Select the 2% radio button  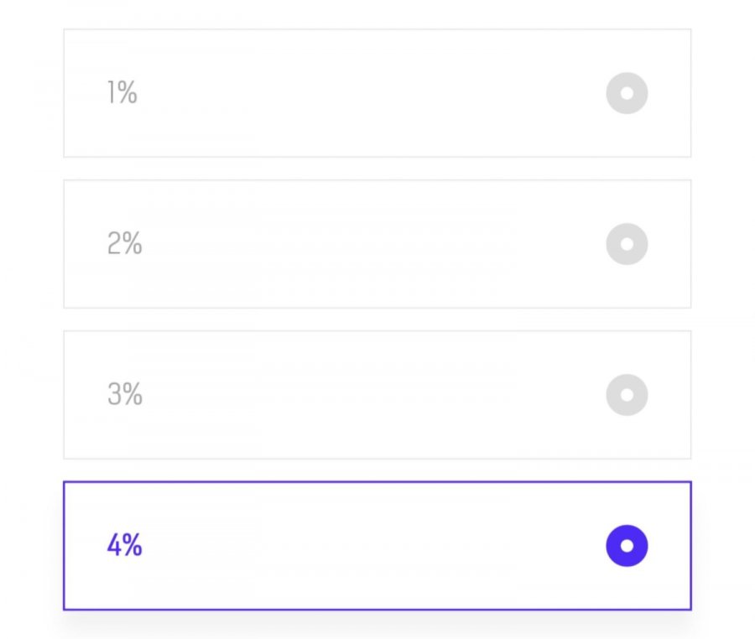(x=627, y=244)
